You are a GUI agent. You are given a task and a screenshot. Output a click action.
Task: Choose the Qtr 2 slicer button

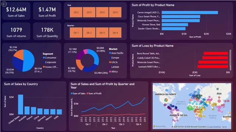[x=89, y=33]
